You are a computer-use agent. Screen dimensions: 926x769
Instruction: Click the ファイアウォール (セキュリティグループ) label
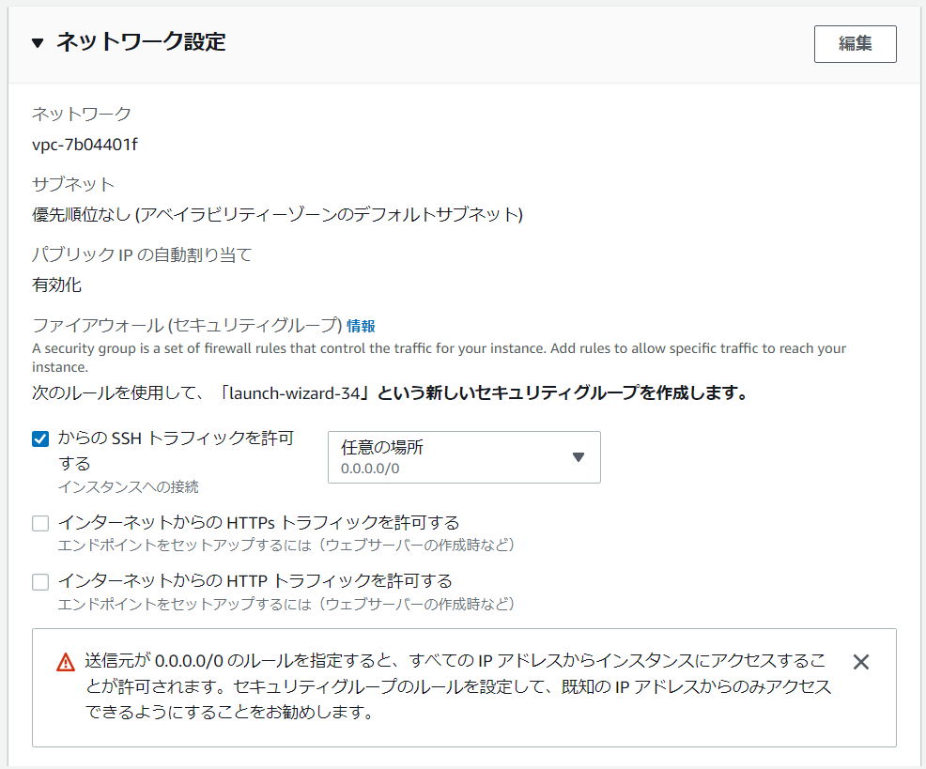[187, 326]
